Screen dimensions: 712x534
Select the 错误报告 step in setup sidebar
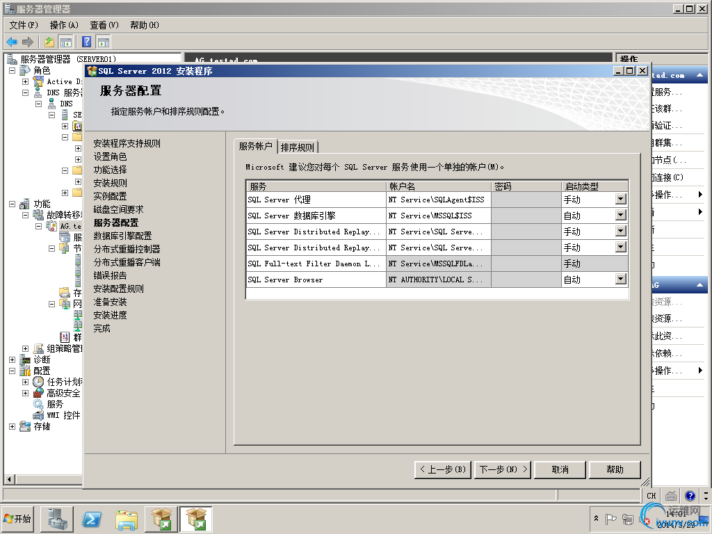click(x=111, y=275)
